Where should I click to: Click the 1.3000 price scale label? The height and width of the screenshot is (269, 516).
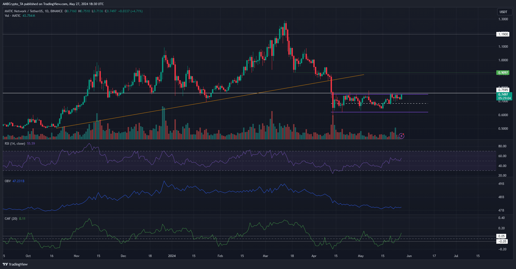503,19
